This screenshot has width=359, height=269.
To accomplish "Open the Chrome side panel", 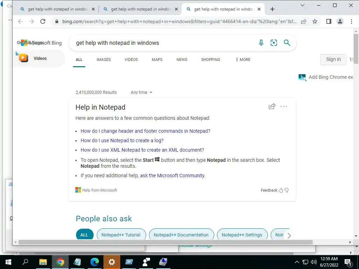I will pos(329,21).
